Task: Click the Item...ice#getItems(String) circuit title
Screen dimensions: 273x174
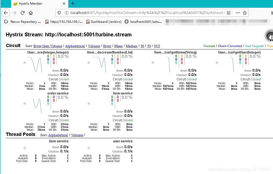Action: tap(175, 52)
